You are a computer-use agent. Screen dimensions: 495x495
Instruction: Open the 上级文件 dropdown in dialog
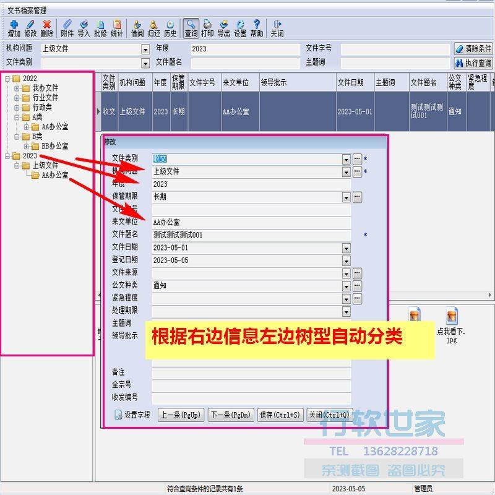346,172
